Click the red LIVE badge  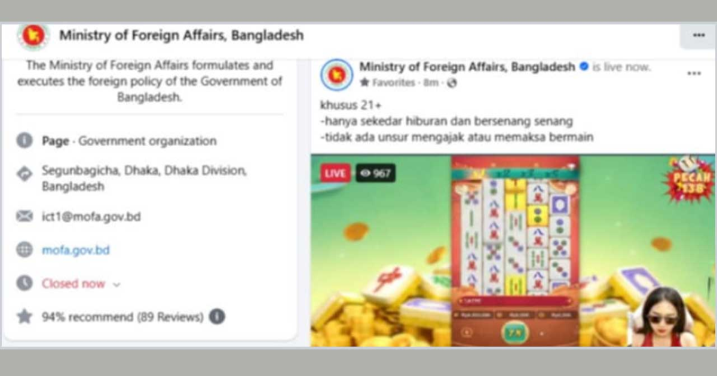click(335, 173)
